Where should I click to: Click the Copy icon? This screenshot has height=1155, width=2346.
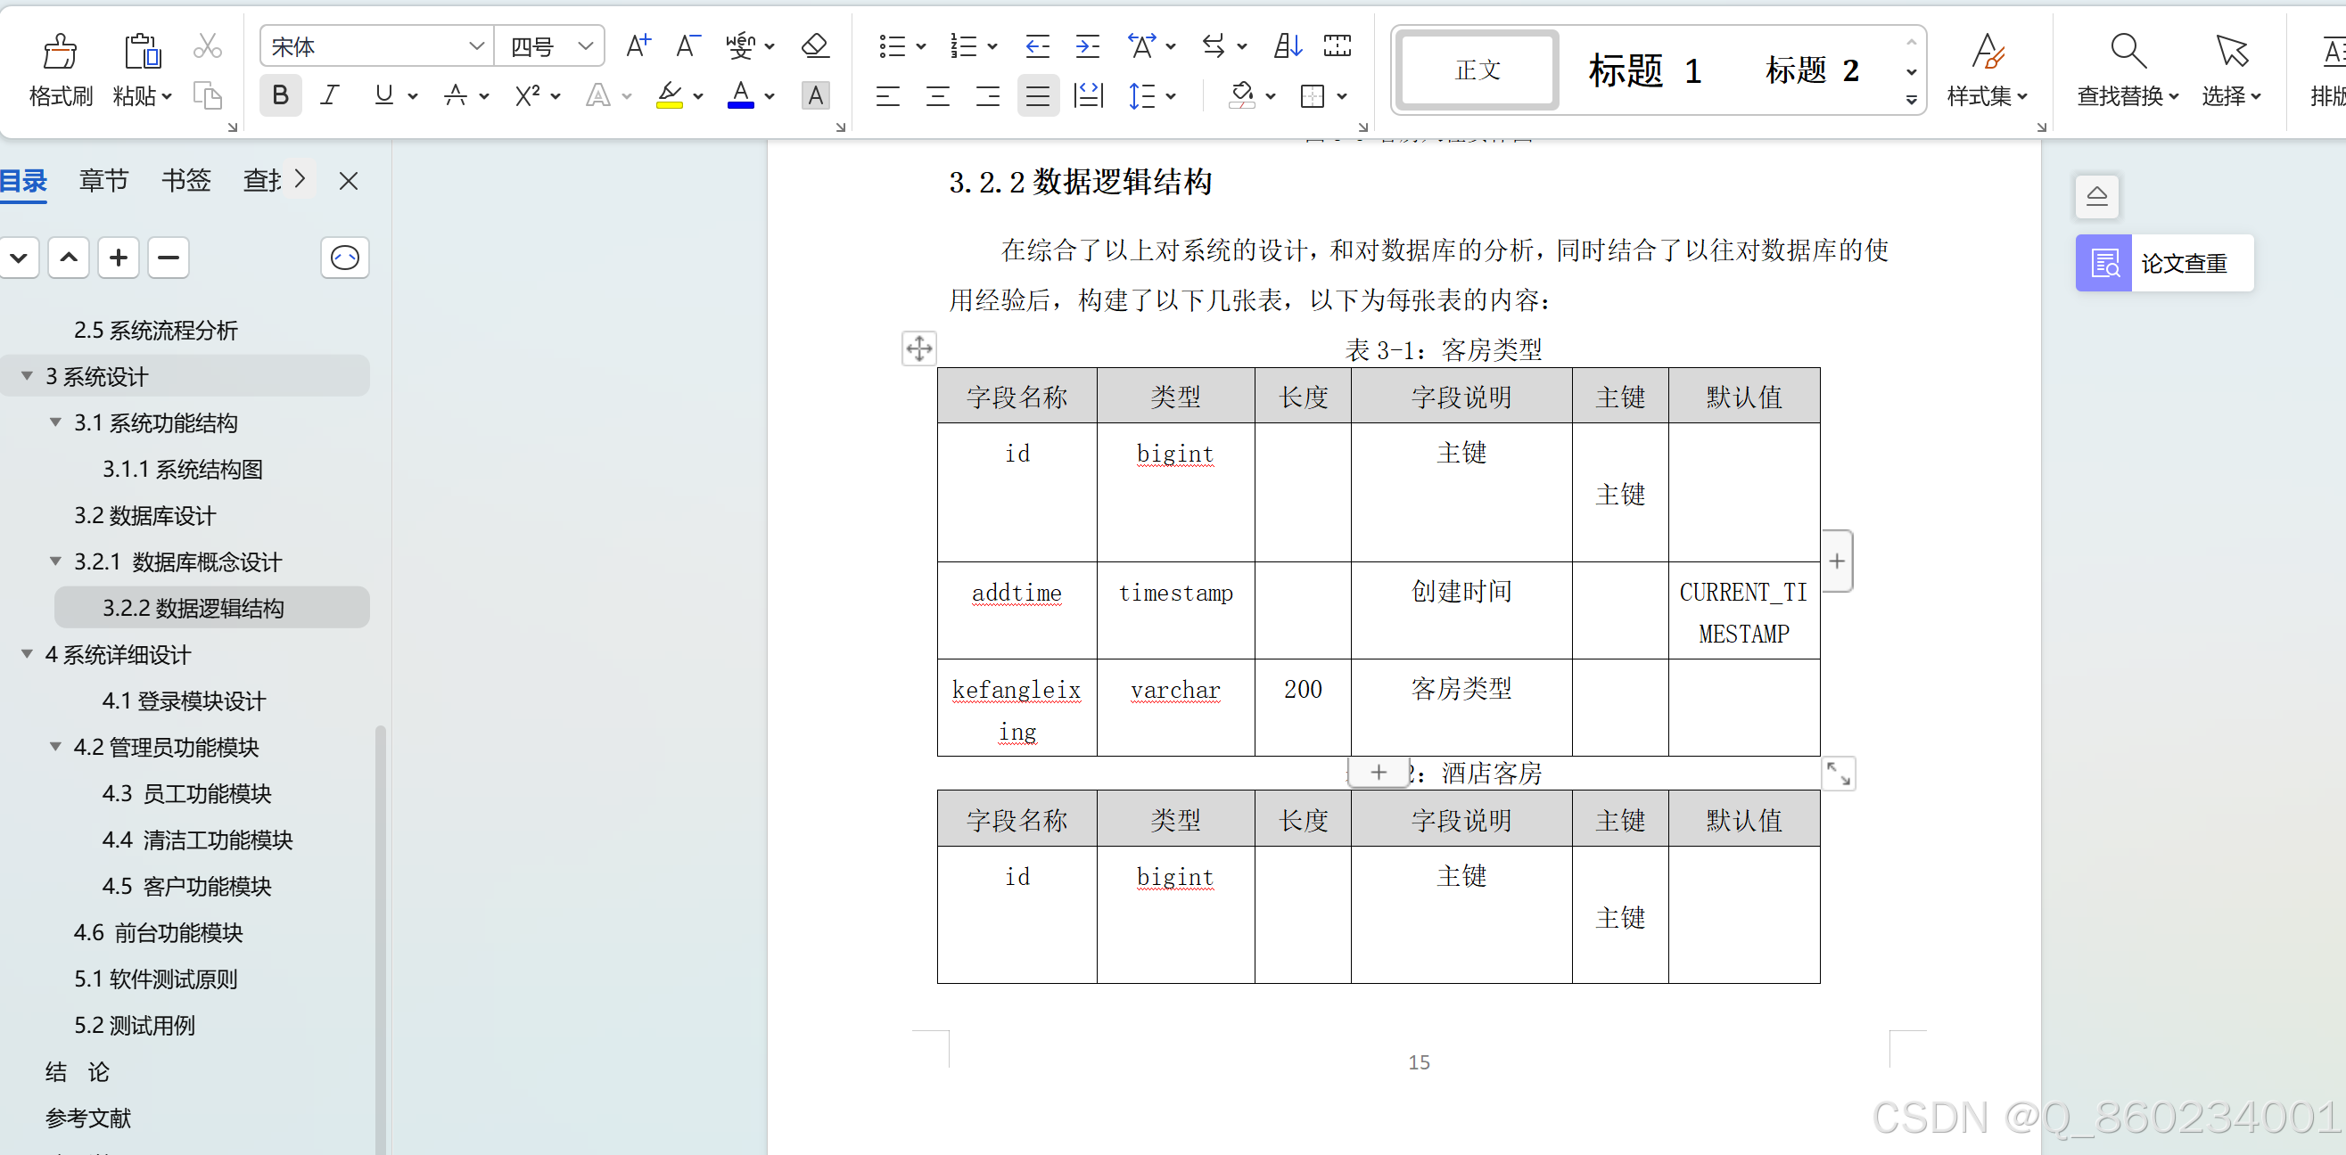(x=208, y=94)
